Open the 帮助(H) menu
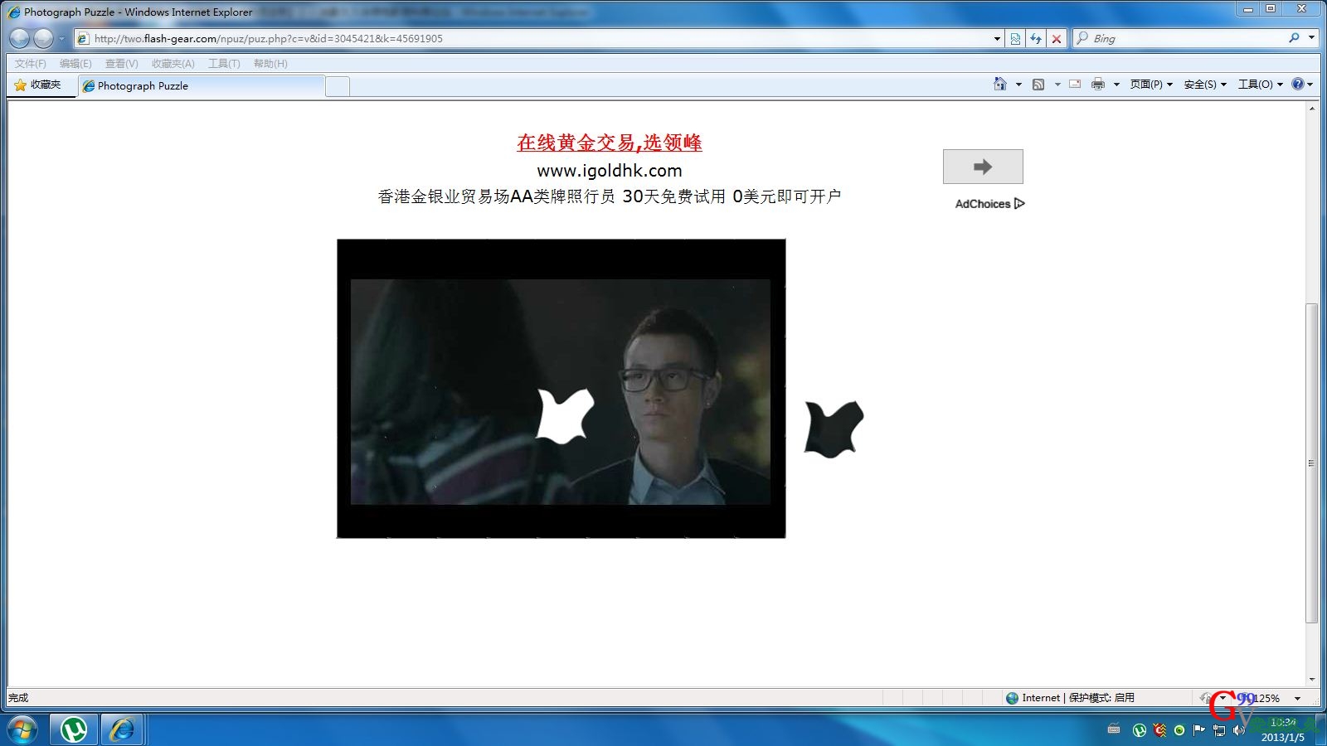The width and height of the screenshot is (1327, 746). (x=270, y=64)
